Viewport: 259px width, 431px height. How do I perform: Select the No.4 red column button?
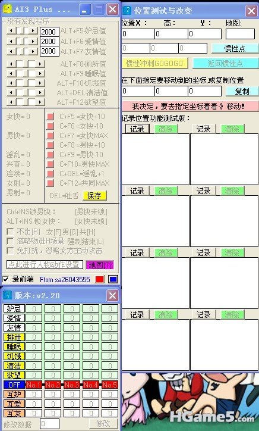pos(91,385)
